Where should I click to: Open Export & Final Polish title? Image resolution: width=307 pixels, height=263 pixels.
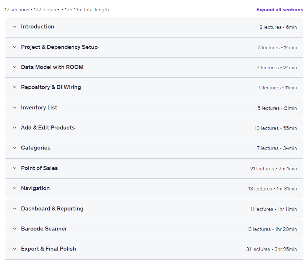coord(48,249)
